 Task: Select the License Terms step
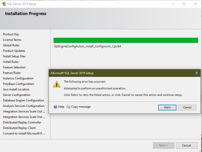(12, 40)
